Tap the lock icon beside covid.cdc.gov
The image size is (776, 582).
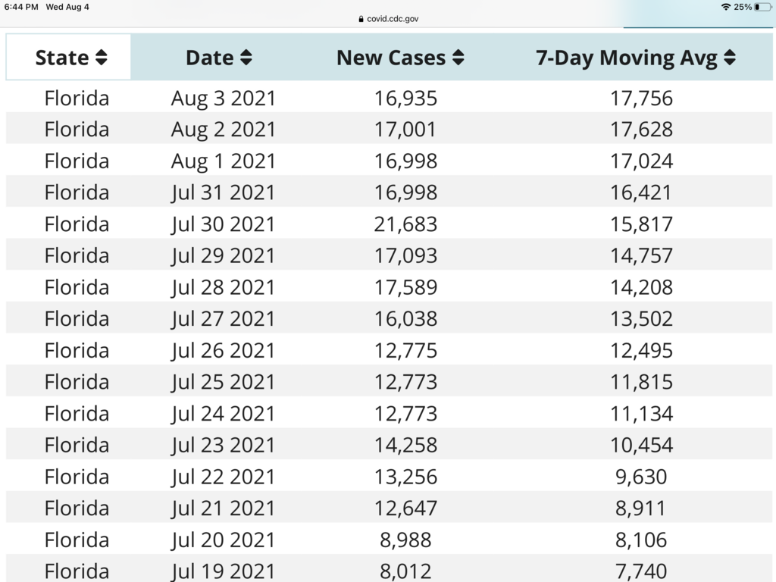click(361, 19)
